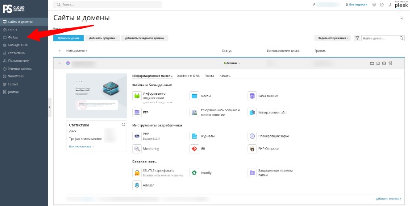The width and height of the screenshot is (410, 206).
Task: Open the Monitoring icon
Action: pos(137,148)
